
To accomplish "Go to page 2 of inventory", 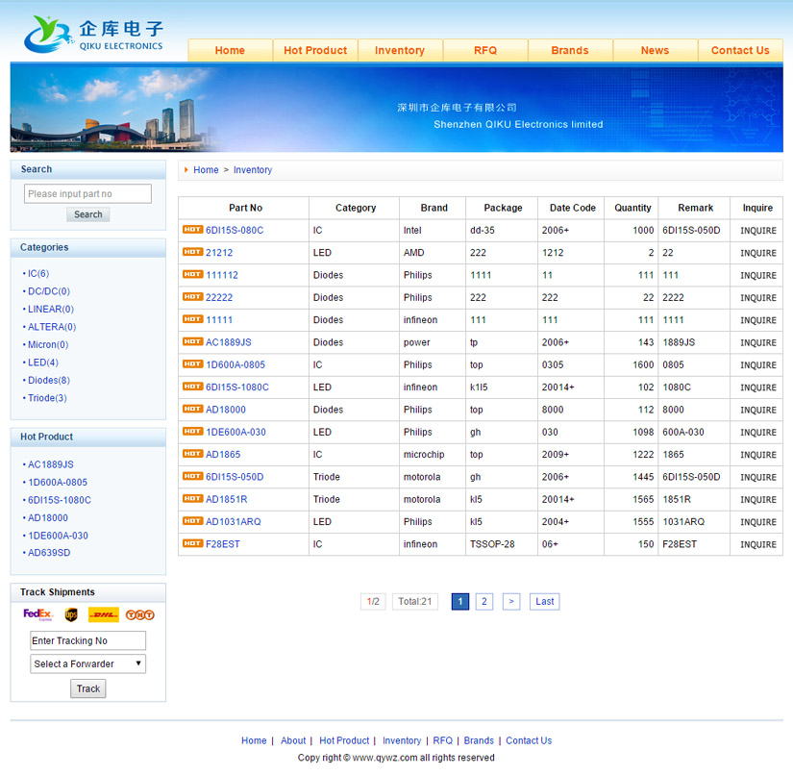I will click(484, 602).
